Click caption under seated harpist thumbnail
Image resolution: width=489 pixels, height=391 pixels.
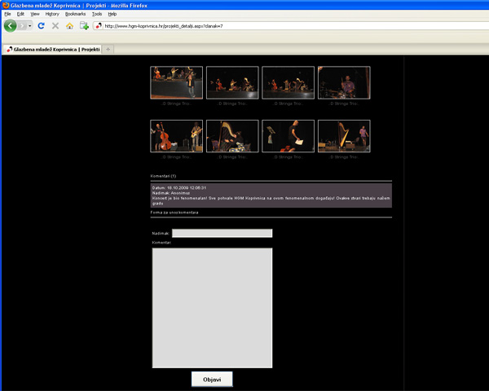(232, 157)
